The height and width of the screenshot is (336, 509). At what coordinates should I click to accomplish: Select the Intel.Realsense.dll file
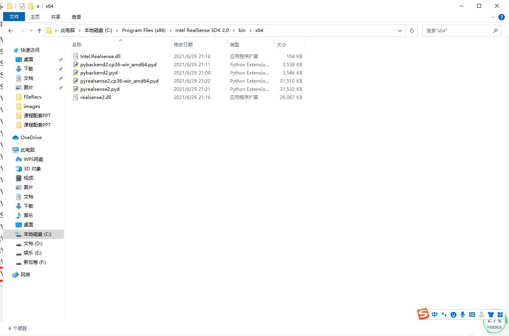pyautogui.click(x=100, y=56)
